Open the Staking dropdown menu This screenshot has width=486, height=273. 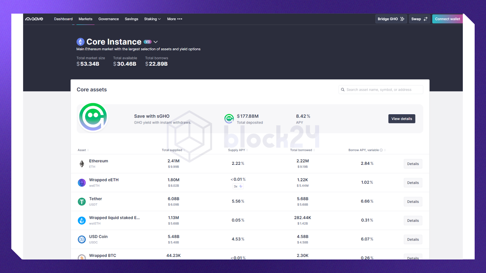point(152,19)
